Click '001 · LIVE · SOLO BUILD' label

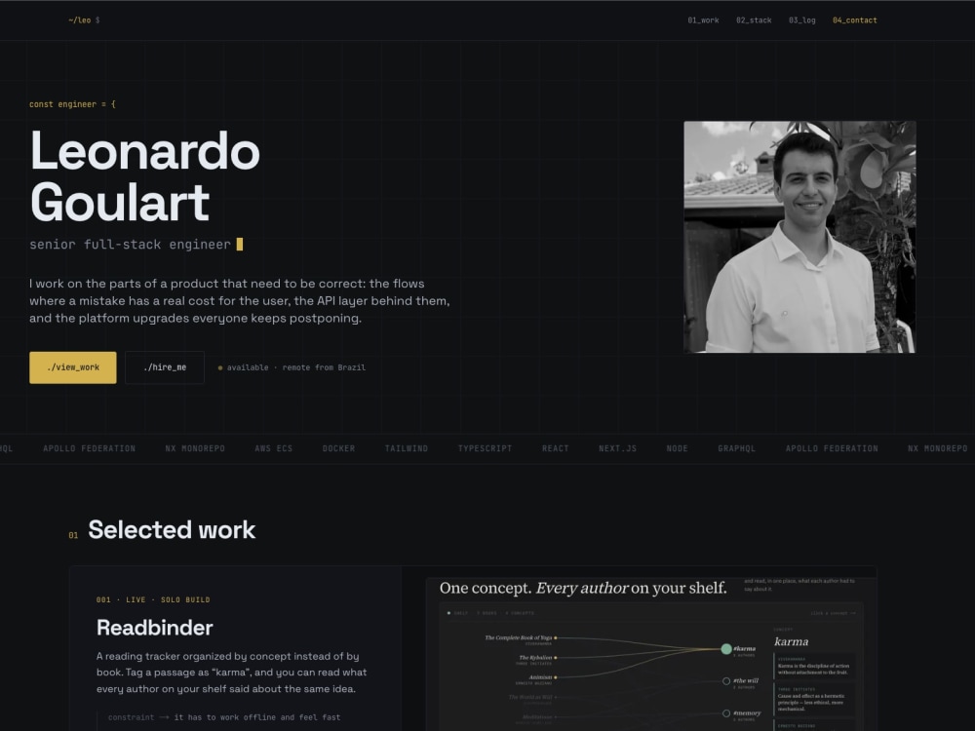click(x=153, y=599)
